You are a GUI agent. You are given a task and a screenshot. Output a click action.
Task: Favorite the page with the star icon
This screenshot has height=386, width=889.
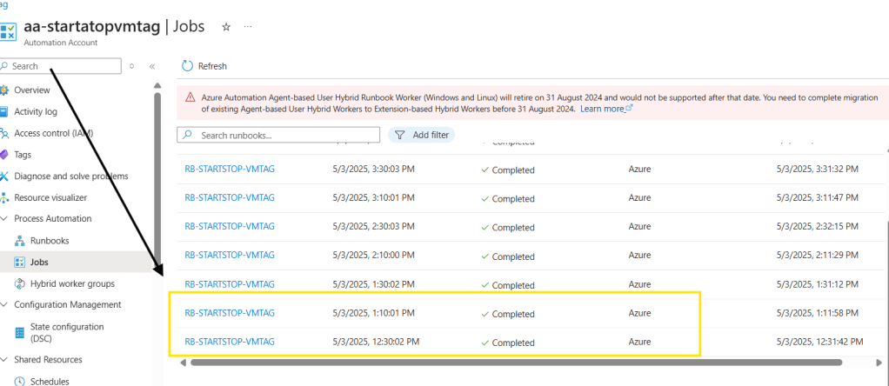tap(226, 27)
